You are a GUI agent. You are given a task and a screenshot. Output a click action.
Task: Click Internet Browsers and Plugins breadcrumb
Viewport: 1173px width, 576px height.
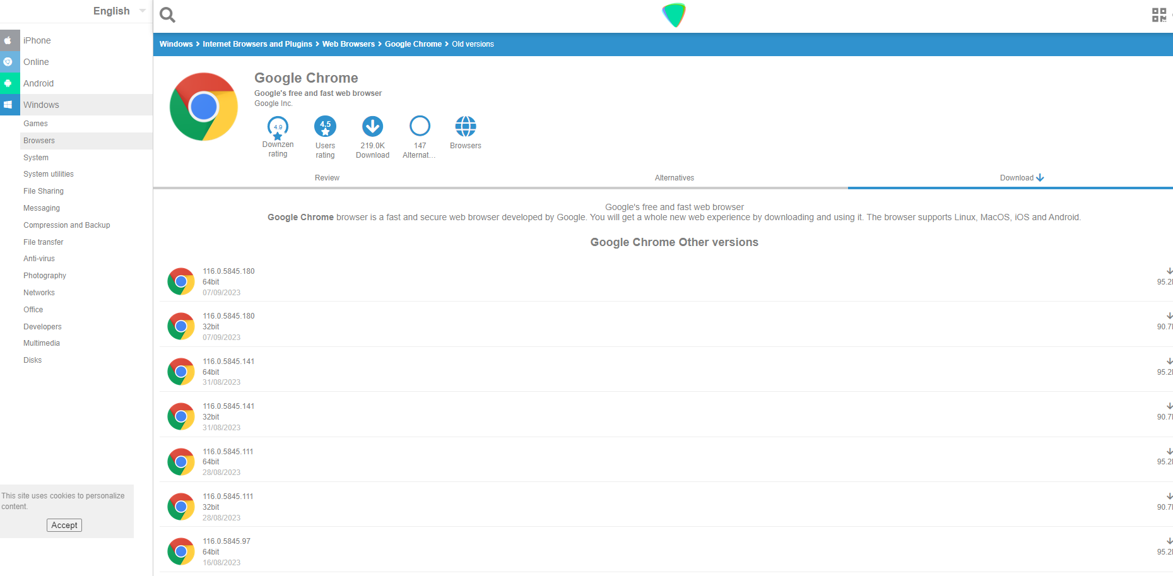point(257,44)
